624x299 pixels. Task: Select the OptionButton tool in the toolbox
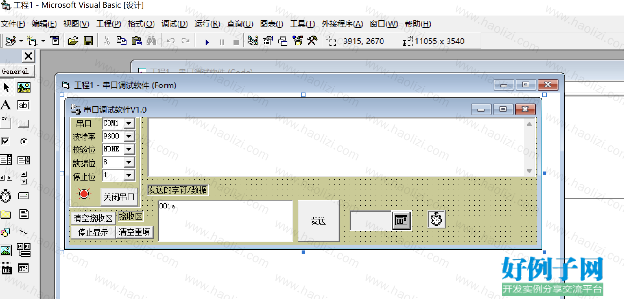(x=24, y=141)
